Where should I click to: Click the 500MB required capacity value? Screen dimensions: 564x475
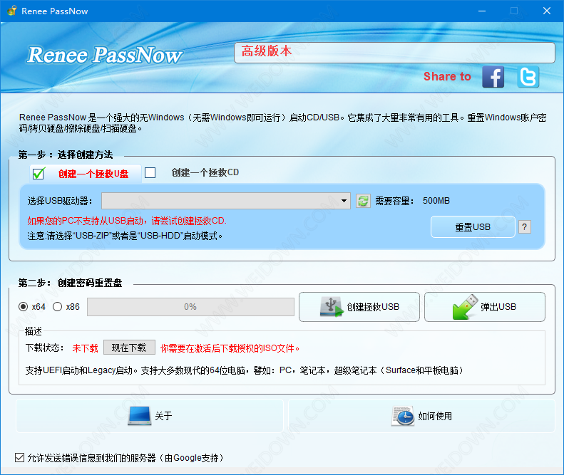click(436, 201)
